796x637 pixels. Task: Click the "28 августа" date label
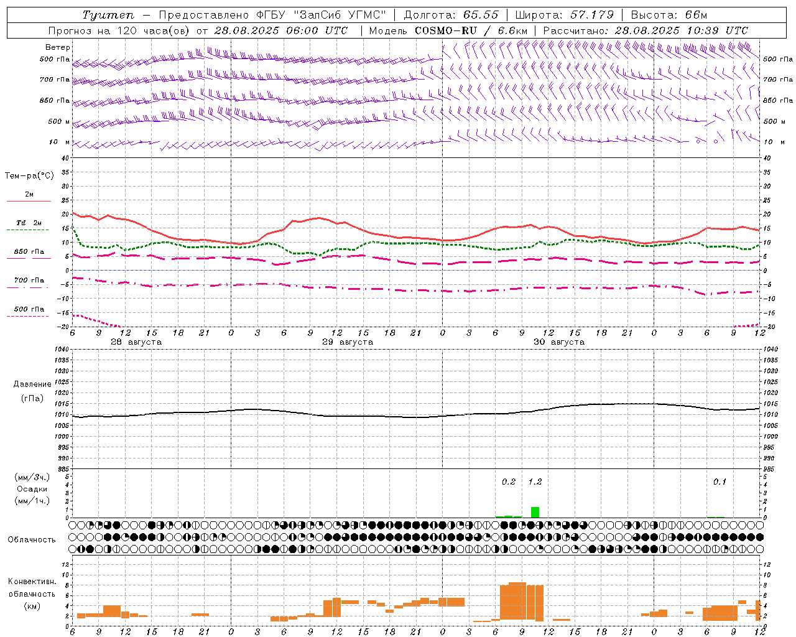point(136,342)
